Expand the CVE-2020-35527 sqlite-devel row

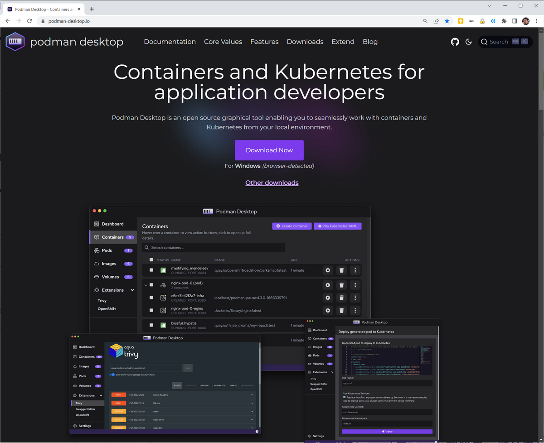point(252,419)
